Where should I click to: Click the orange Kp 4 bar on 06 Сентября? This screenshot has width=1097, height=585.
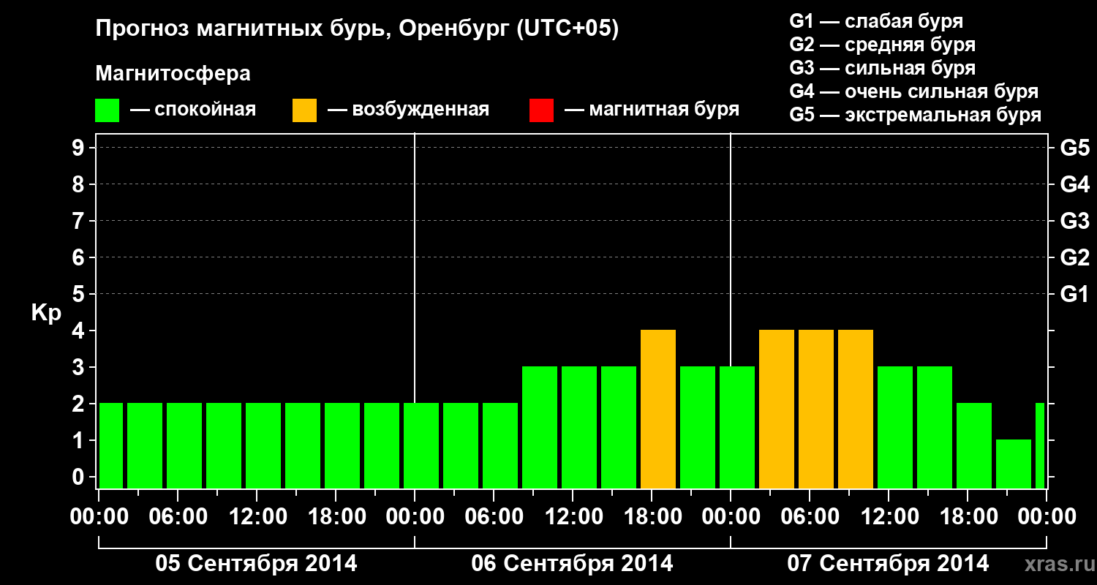tap(658, 409)
